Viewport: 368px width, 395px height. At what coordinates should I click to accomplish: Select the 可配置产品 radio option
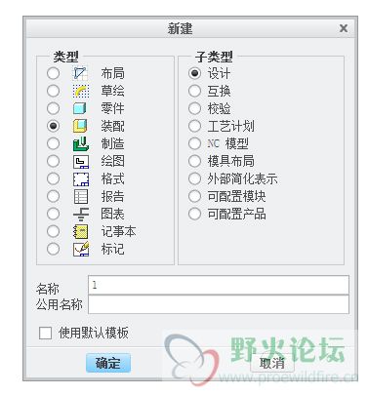194,214
